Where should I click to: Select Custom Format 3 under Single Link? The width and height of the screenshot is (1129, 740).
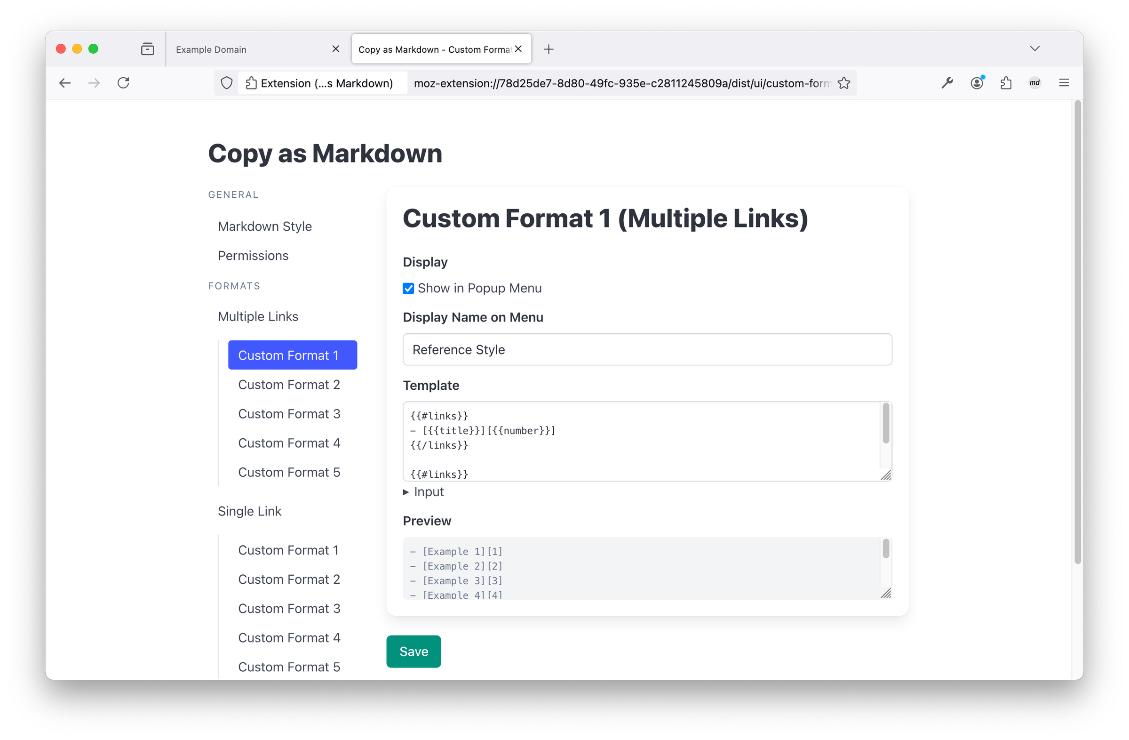[289, 609]
